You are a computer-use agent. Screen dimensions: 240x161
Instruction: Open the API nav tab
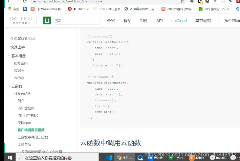tap(159, 21)
